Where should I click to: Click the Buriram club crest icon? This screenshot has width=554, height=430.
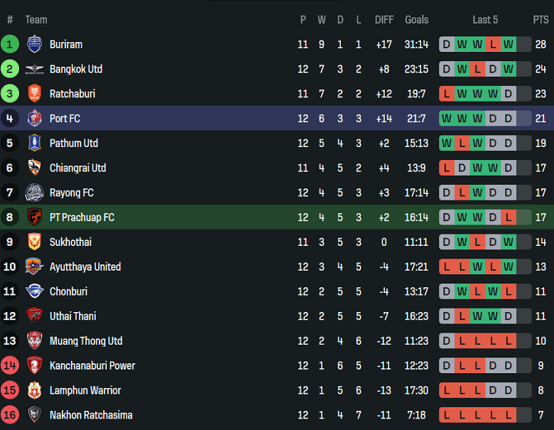point(34,44)
